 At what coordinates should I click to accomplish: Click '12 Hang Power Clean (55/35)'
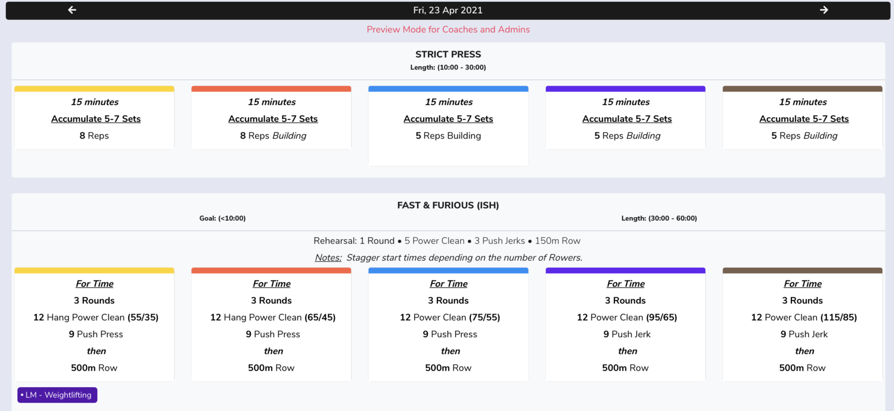(96, 318)
